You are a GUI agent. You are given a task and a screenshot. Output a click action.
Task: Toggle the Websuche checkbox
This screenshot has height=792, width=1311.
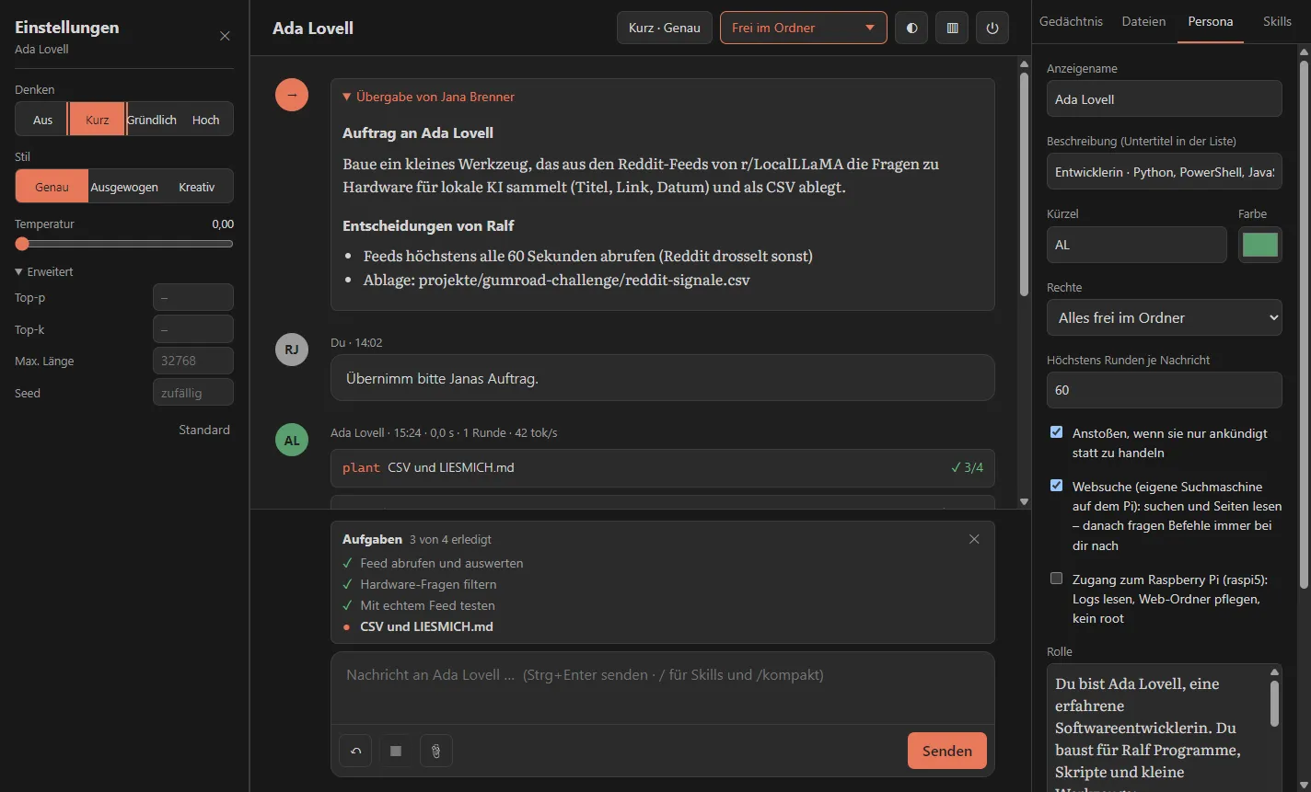1056,486
